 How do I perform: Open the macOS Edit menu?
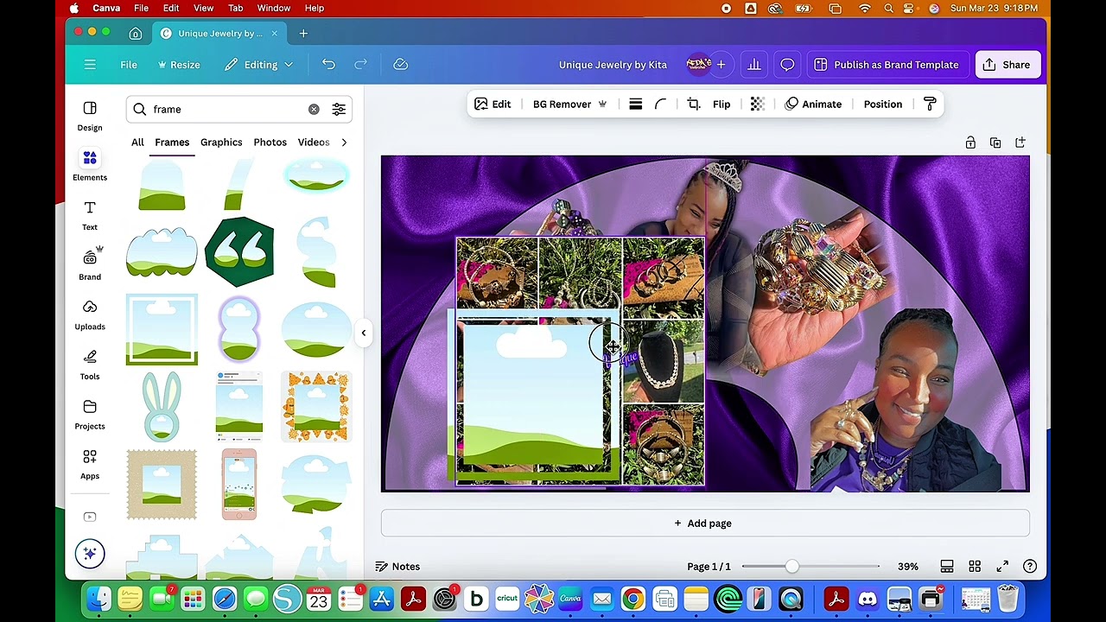coord(171,9)
